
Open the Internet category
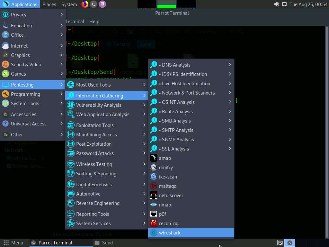32,46
